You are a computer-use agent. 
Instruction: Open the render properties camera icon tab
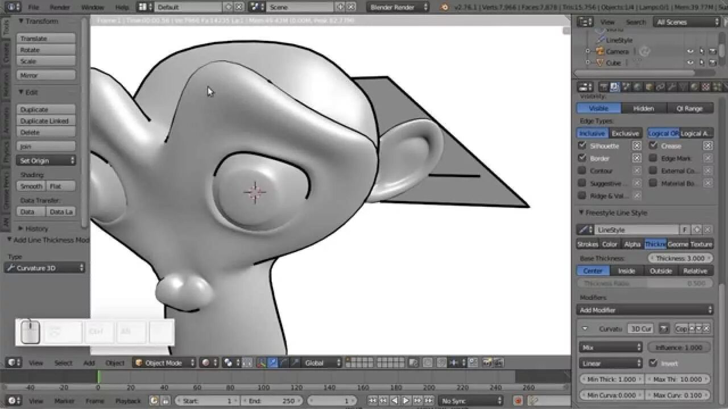[603, 87]
